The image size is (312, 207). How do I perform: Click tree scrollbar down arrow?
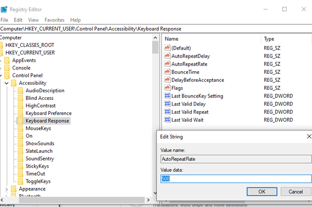pos(155,193)
